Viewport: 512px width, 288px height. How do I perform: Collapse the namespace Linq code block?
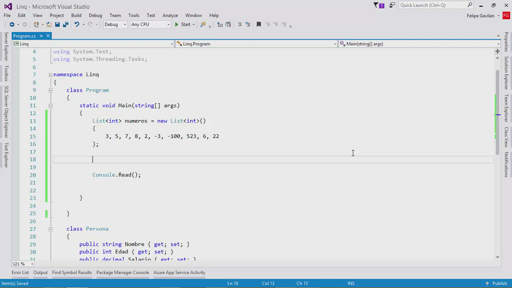click(51, 75)
